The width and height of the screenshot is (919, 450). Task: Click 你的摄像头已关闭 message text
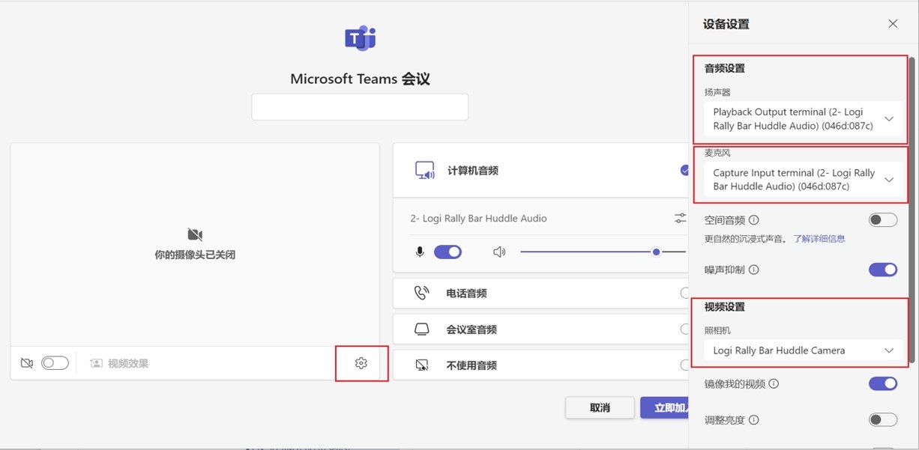point(195,255)
